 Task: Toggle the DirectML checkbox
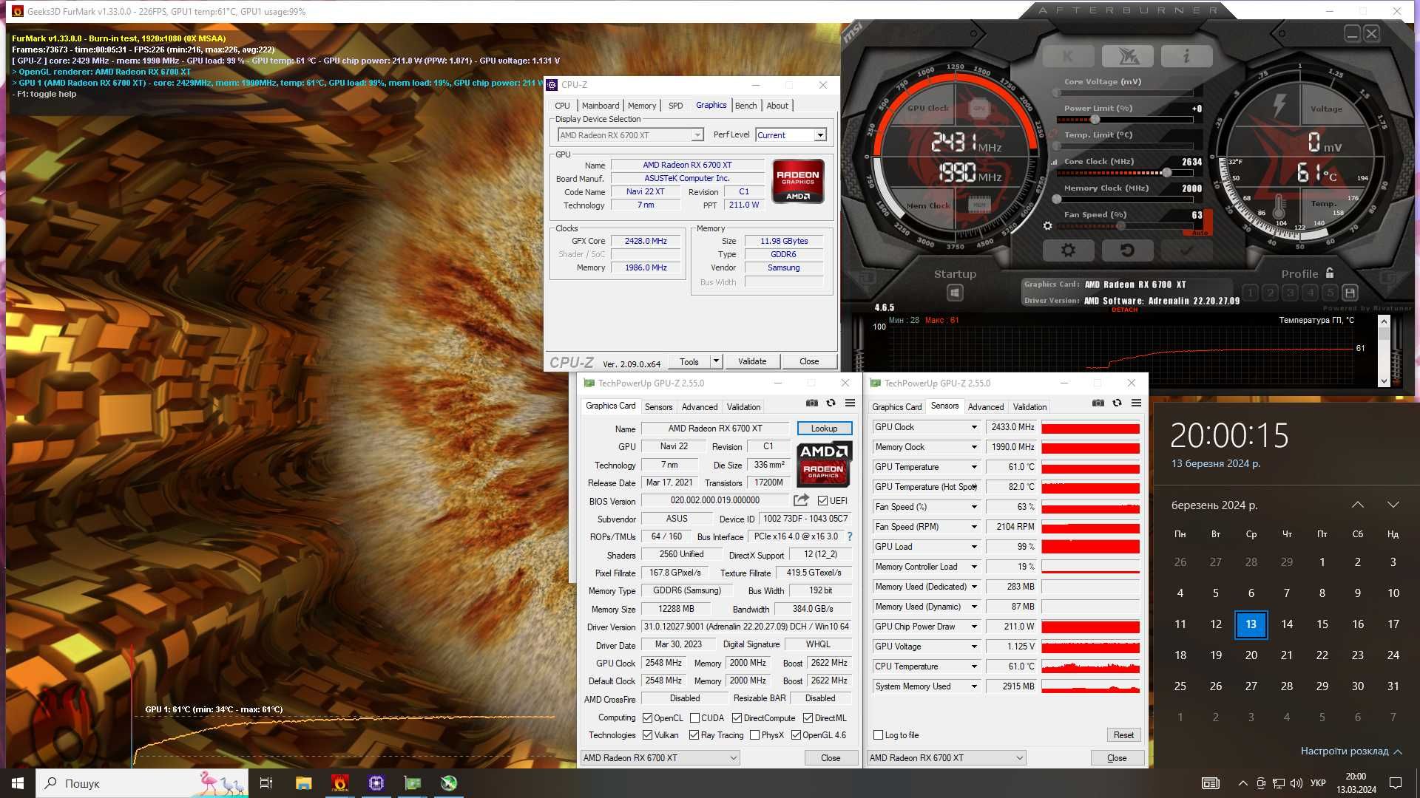[808, 718]
